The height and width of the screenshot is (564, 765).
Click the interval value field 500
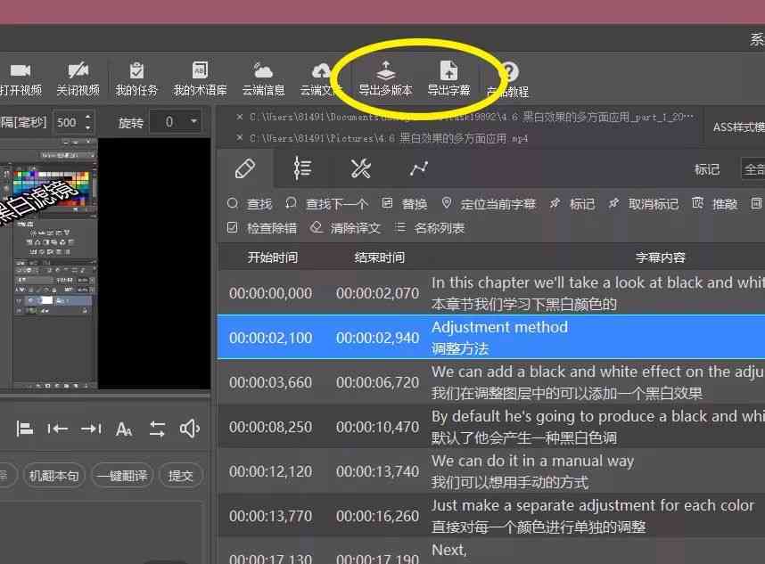click(68, 122)
